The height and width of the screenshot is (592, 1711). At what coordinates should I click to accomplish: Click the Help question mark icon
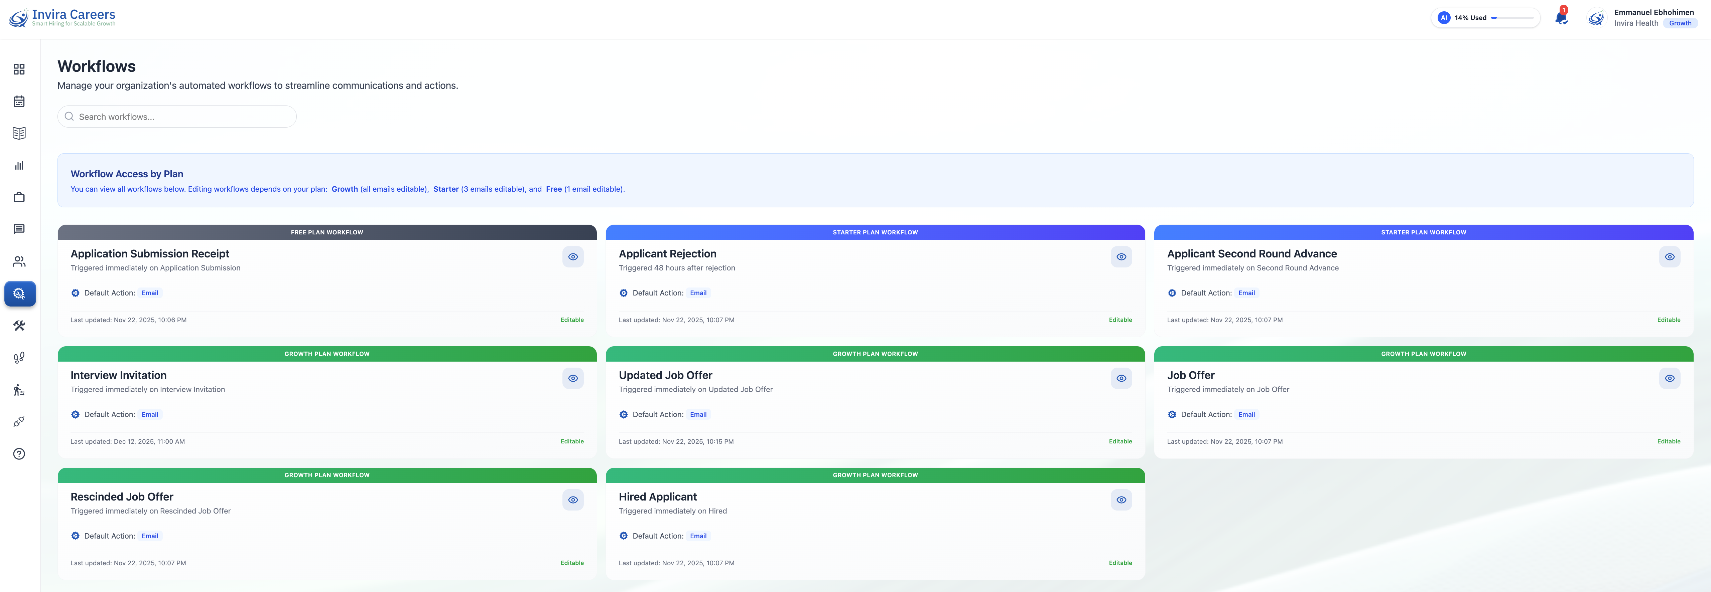tap(19, 453)
